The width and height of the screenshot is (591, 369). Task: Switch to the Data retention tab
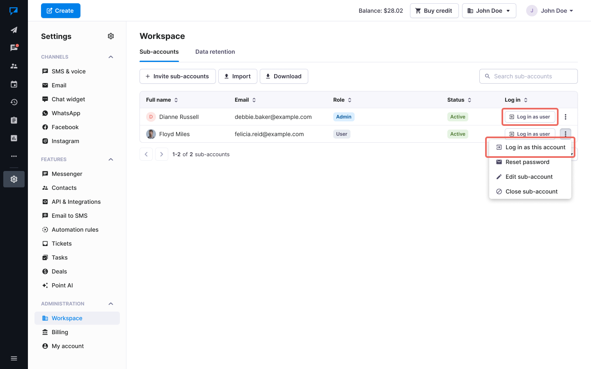[215, 52]
